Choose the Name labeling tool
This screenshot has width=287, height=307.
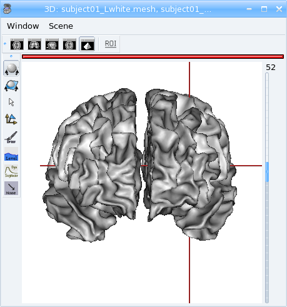[x=11, y=188]
